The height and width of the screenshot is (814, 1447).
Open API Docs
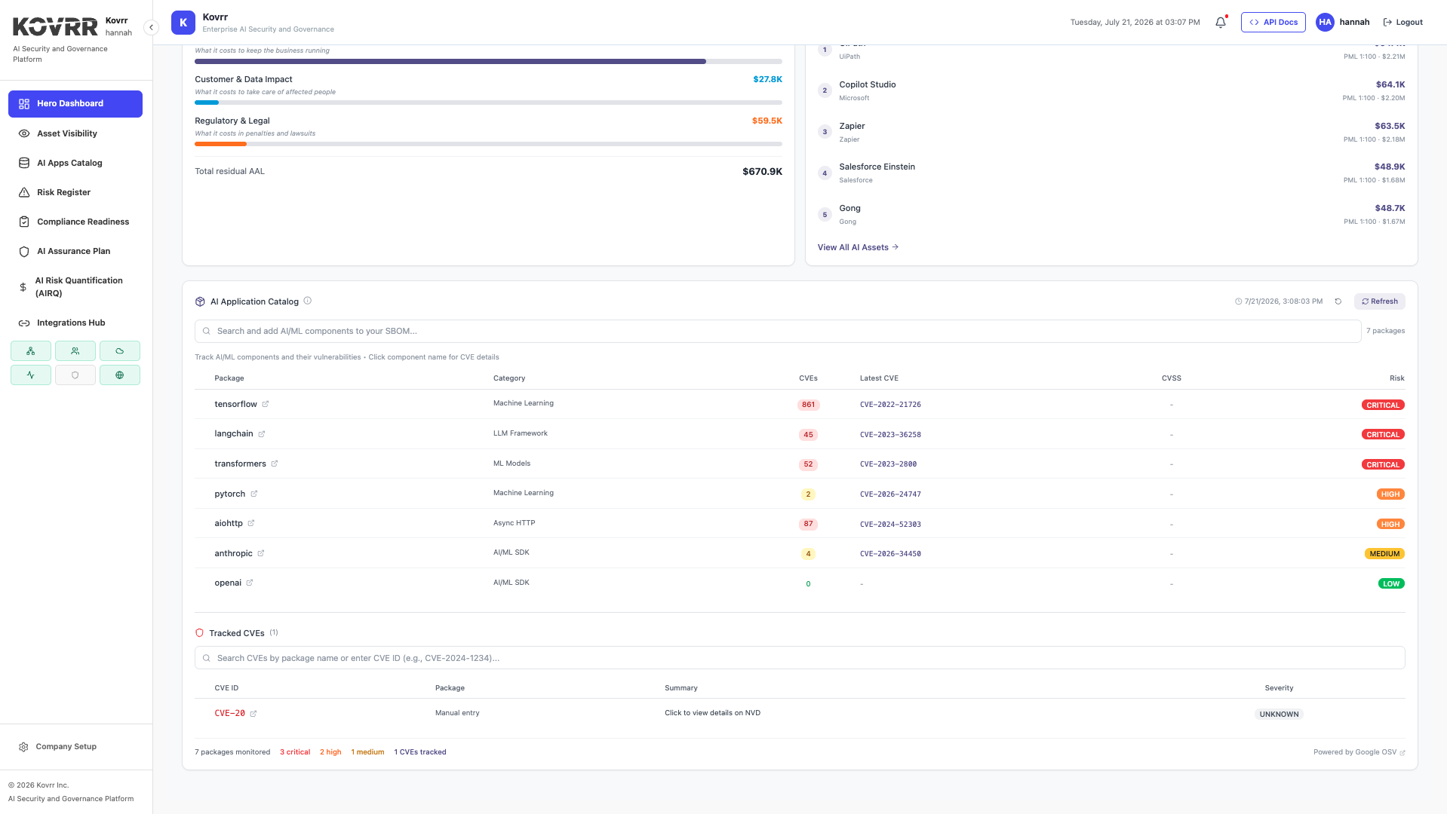1273,23
